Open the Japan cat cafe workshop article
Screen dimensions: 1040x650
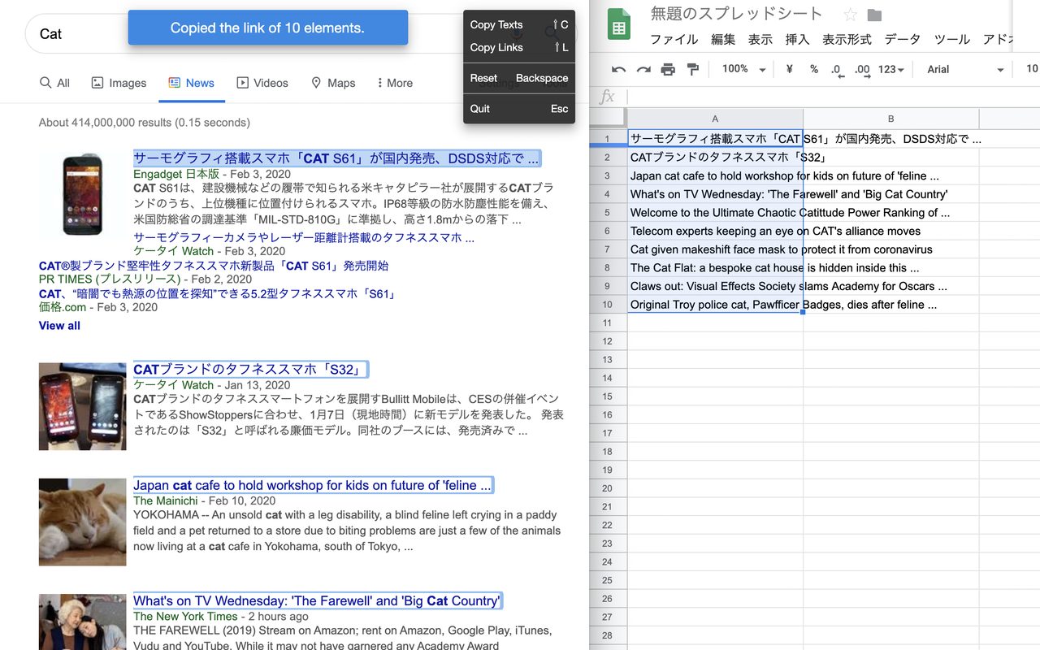pyautogui.click(x=313, y=484)
